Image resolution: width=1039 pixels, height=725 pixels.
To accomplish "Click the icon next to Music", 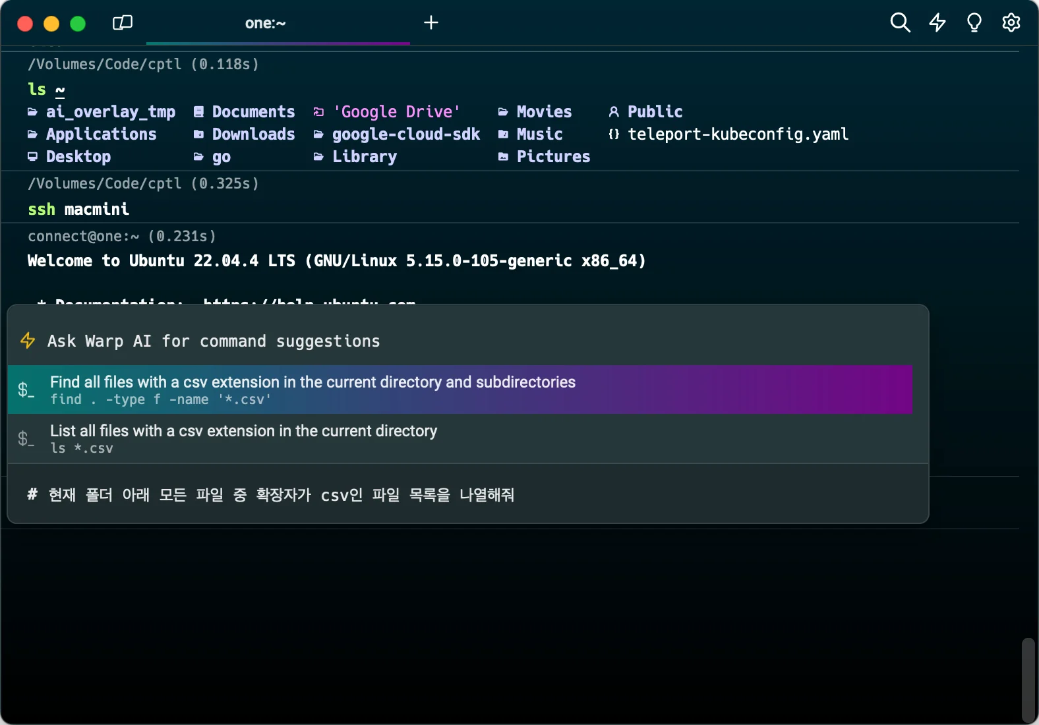I will point(503,134).
